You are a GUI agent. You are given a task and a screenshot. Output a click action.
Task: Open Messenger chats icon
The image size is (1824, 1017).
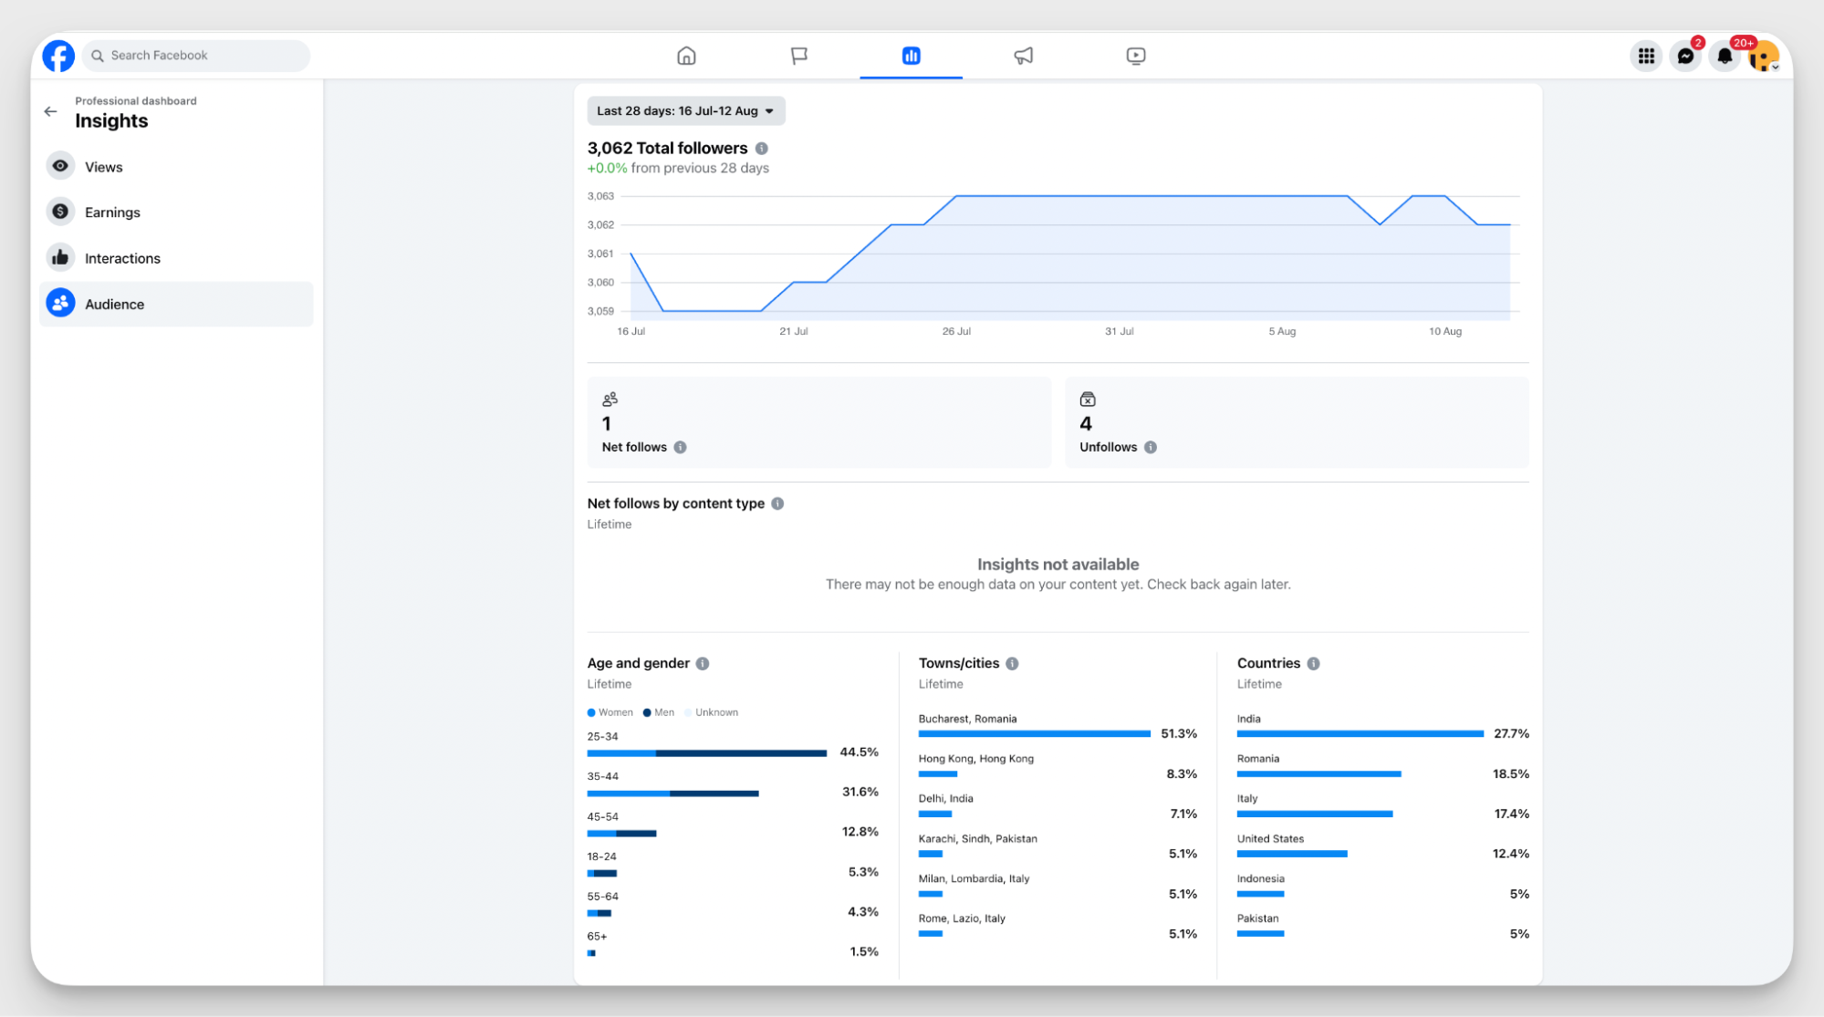pyautogui.click(x=1685, y=56)
